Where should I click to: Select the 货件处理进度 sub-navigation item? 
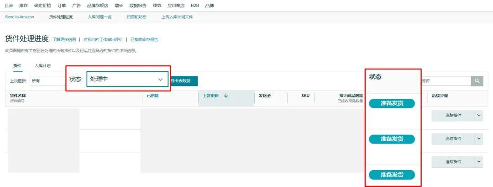(61, 17)
